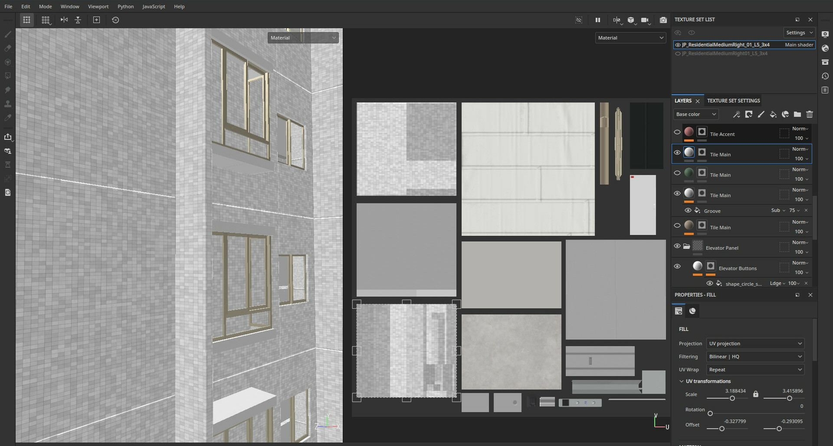
Task: Open the Projection dropdown showing UV projection
Action: pos(755,344)
